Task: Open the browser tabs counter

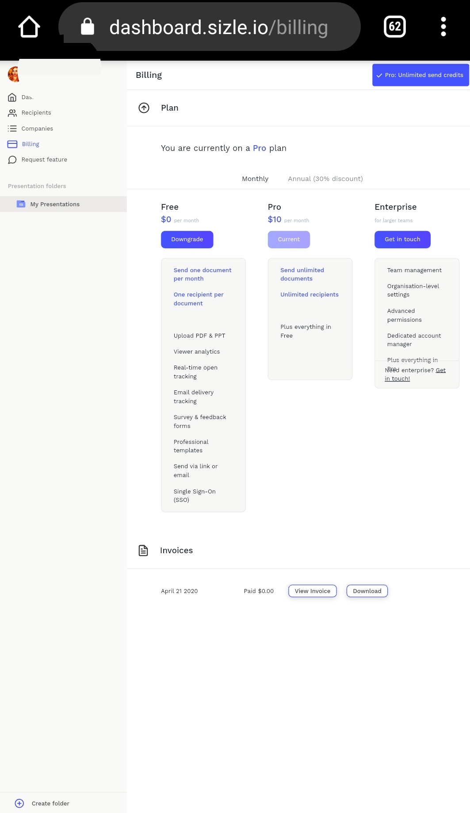Action: (394, 27)
